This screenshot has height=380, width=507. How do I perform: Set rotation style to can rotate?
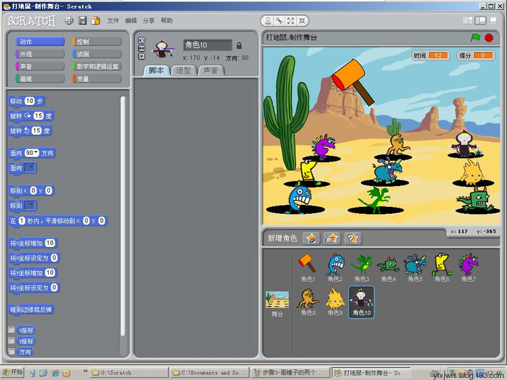click(x=142, y=41)
